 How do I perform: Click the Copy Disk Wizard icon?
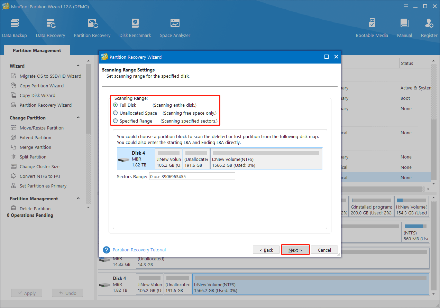click(13, 95)
